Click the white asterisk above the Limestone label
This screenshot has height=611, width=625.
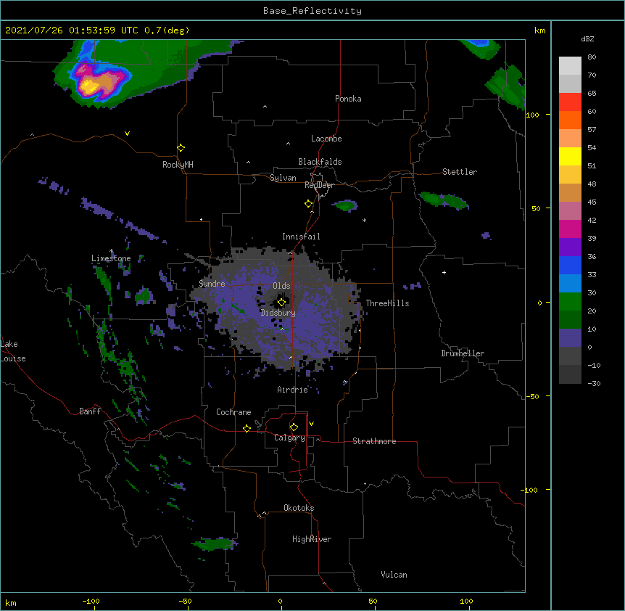pyautogui.click(x=111, y=251)
